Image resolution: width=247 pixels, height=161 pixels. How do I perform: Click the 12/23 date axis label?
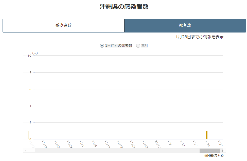(x=132, y=144)
